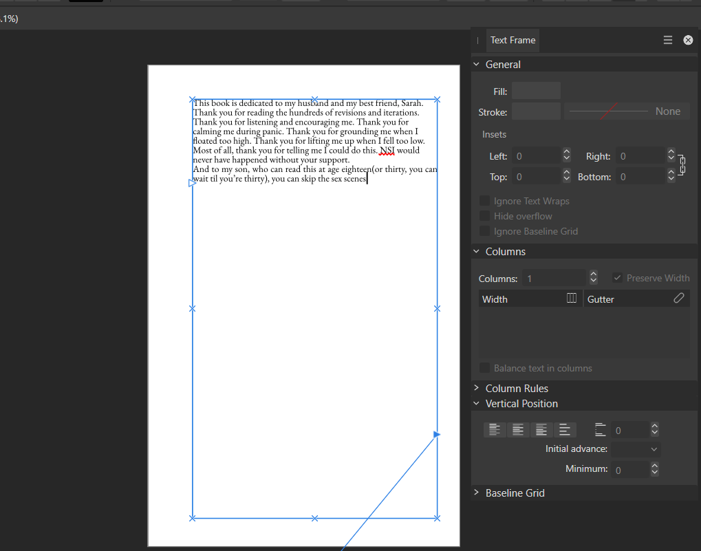Viewport: 701px width, 551px height.
Task: Expand the Column Rules section
Action: pyautogui.click(x=476, y=388)
